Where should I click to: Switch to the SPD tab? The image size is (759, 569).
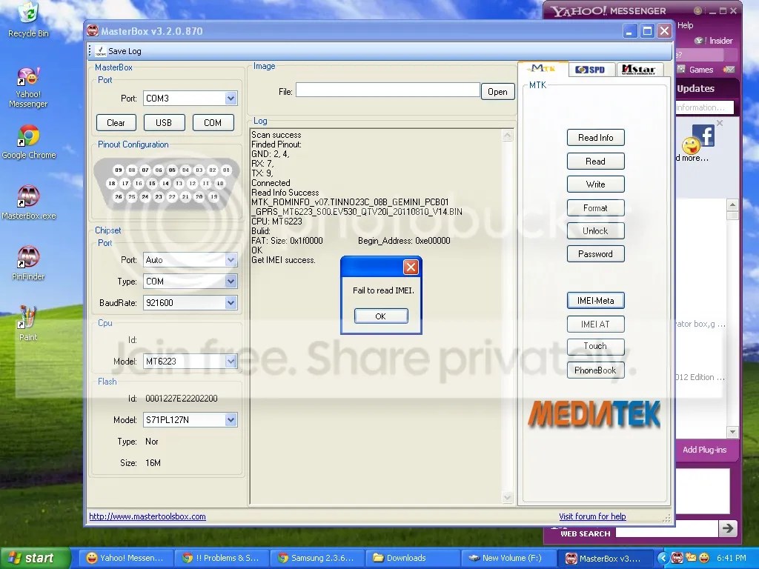(591, 70)
